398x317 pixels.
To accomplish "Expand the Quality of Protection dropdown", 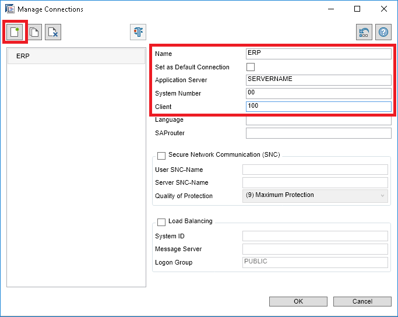I will (315, 196).
